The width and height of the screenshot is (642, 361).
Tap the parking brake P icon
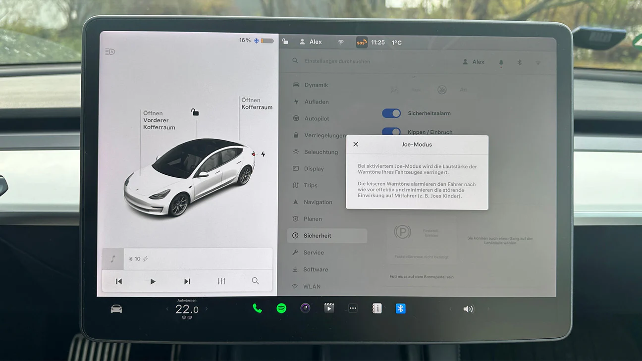[402, 232]
